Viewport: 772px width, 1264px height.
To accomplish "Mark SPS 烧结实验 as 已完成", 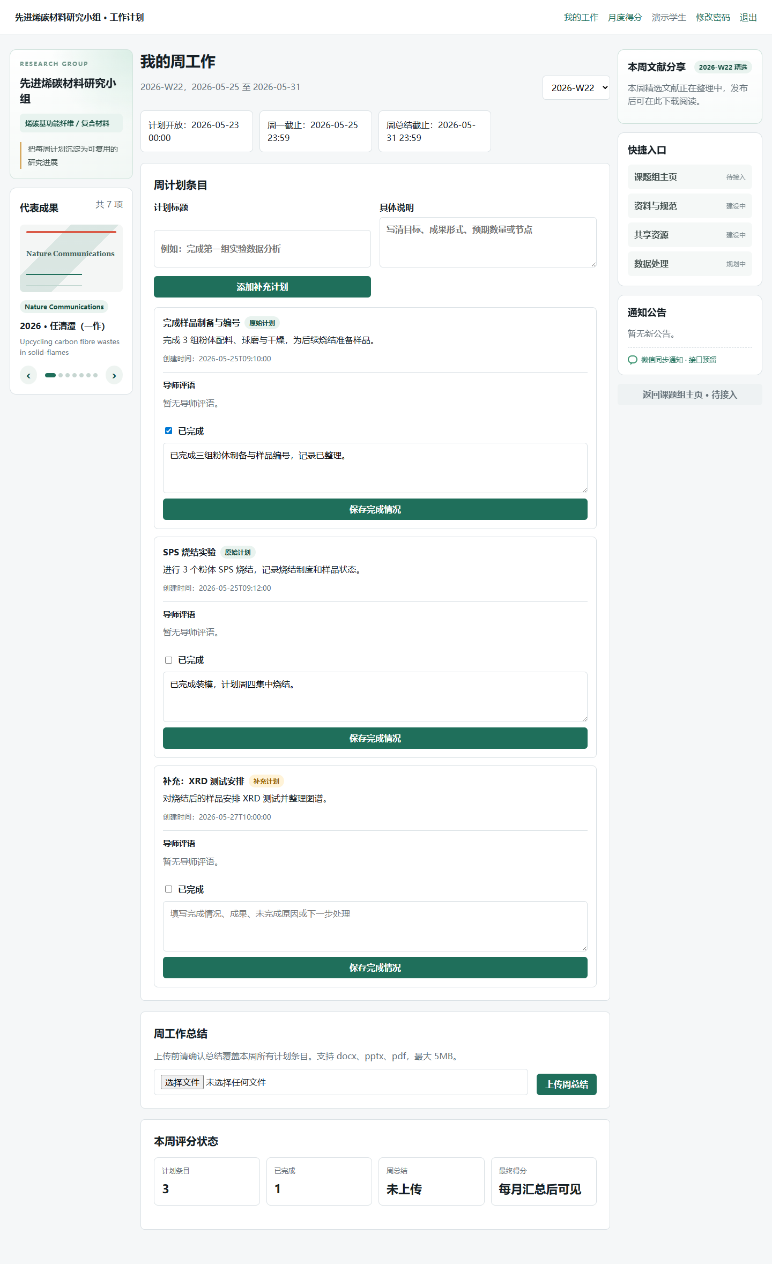I will pyautogui.click(x=169, y=660).
